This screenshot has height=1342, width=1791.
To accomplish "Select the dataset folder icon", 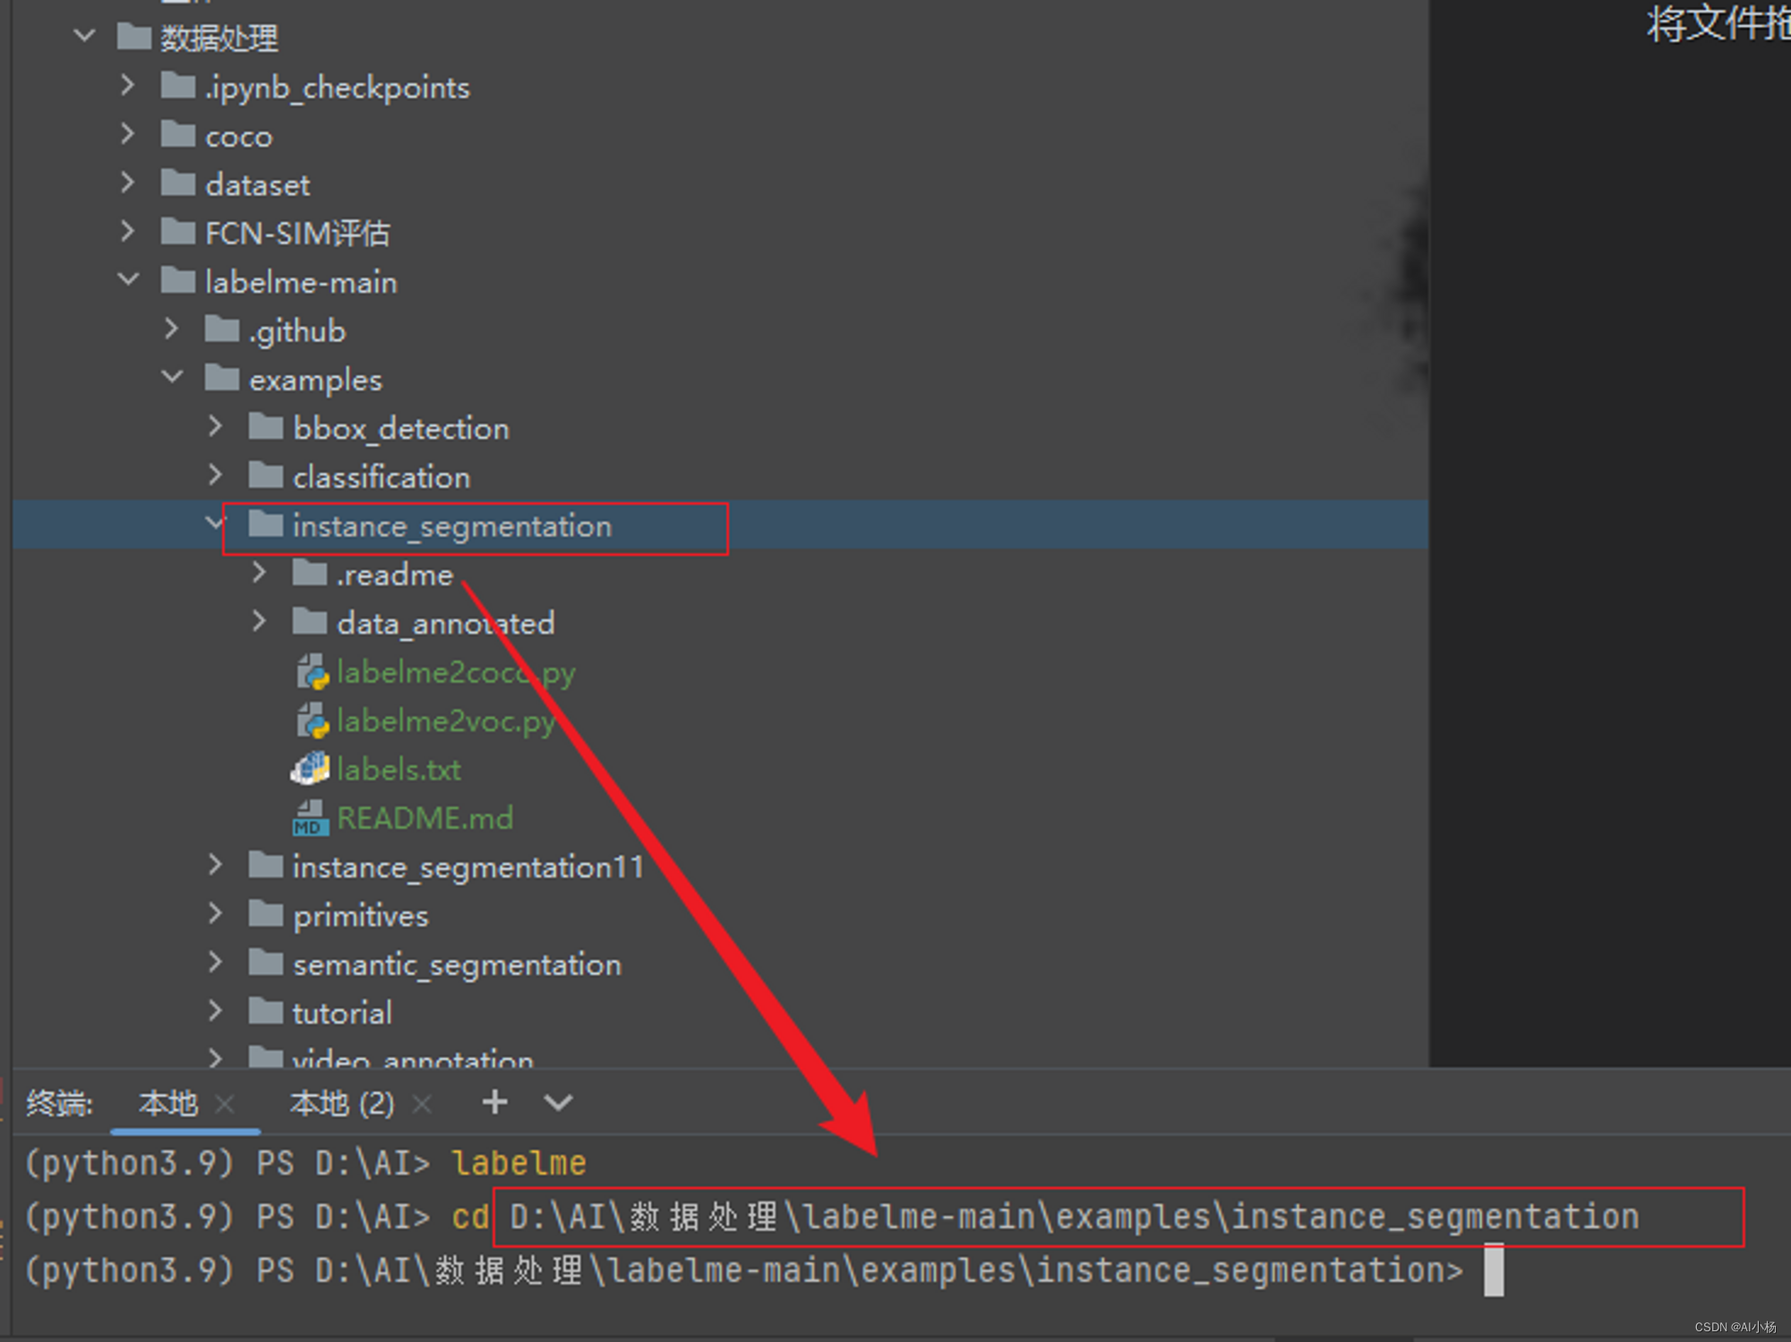I will click(177, 183).
